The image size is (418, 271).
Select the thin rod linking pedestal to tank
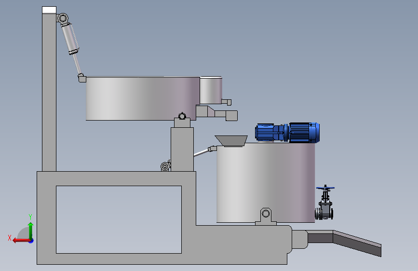click(x=201, y=153)
